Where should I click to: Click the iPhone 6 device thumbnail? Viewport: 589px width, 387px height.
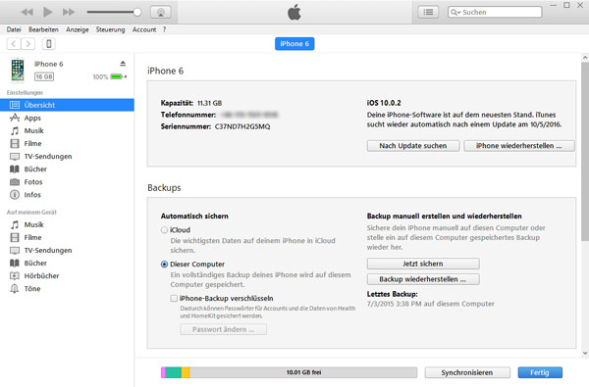(x=18, y=70)
